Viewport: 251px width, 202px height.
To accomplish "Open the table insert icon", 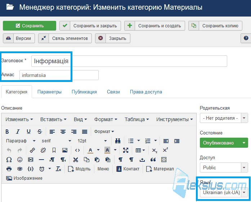I will tap(140, 150).
